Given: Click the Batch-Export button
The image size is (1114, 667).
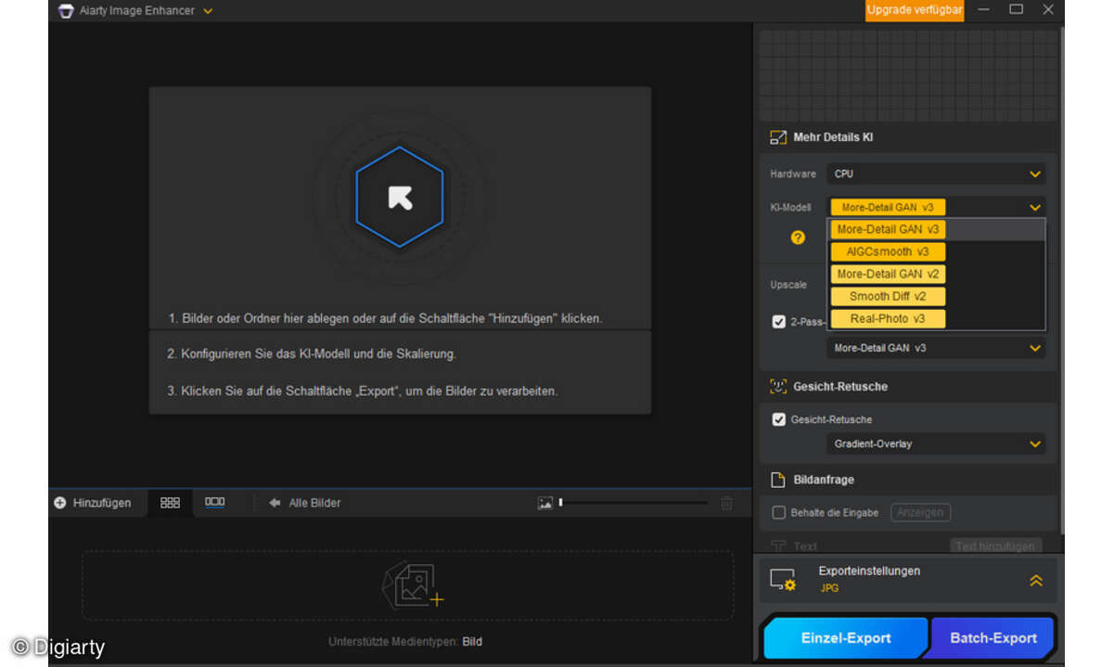Looking at the screenshot, I should (993, 638).
